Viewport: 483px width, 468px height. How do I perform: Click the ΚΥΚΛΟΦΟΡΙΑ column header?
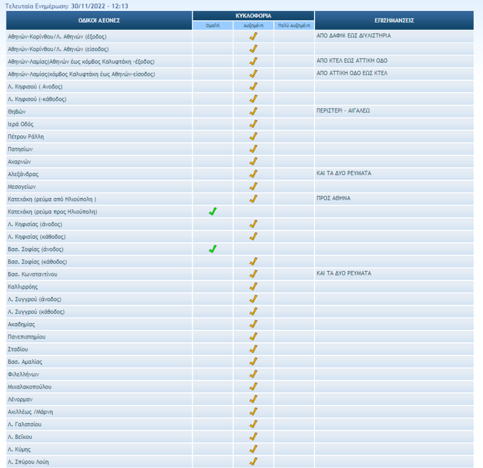253,16
